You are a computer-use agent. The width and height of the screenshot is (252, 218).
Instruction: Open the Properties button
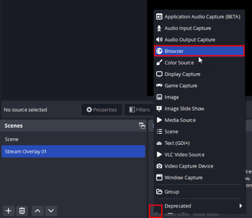[102, 110]
